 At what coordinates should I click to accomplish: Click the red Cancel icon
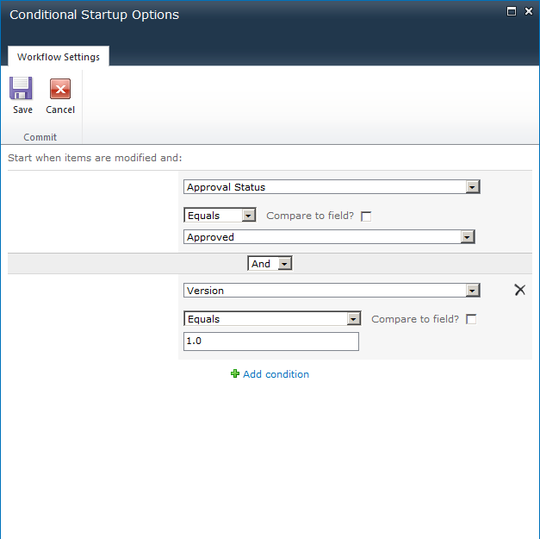point(60,89)
